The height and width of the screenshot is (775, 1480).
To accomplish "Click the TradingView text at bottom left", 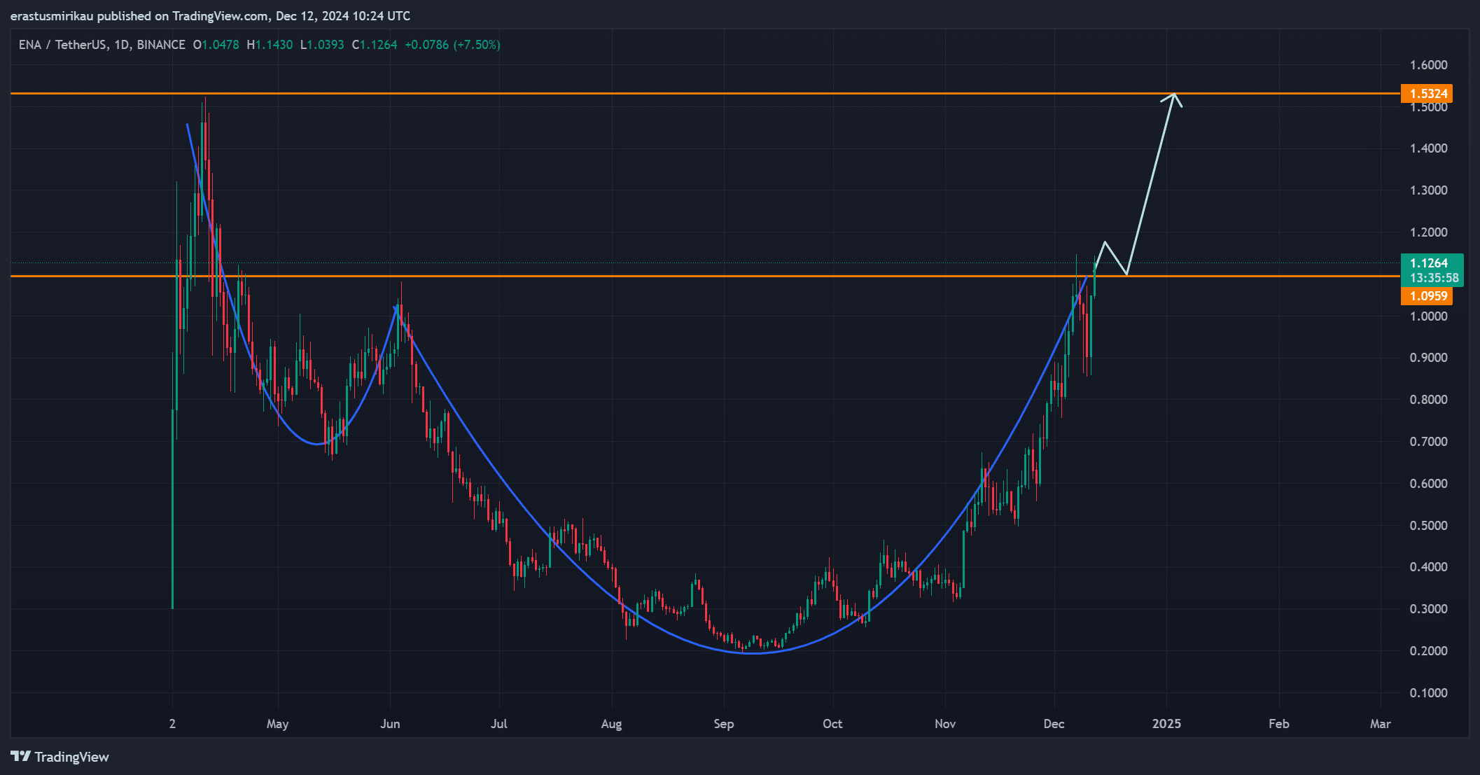I will coord(71,757).
